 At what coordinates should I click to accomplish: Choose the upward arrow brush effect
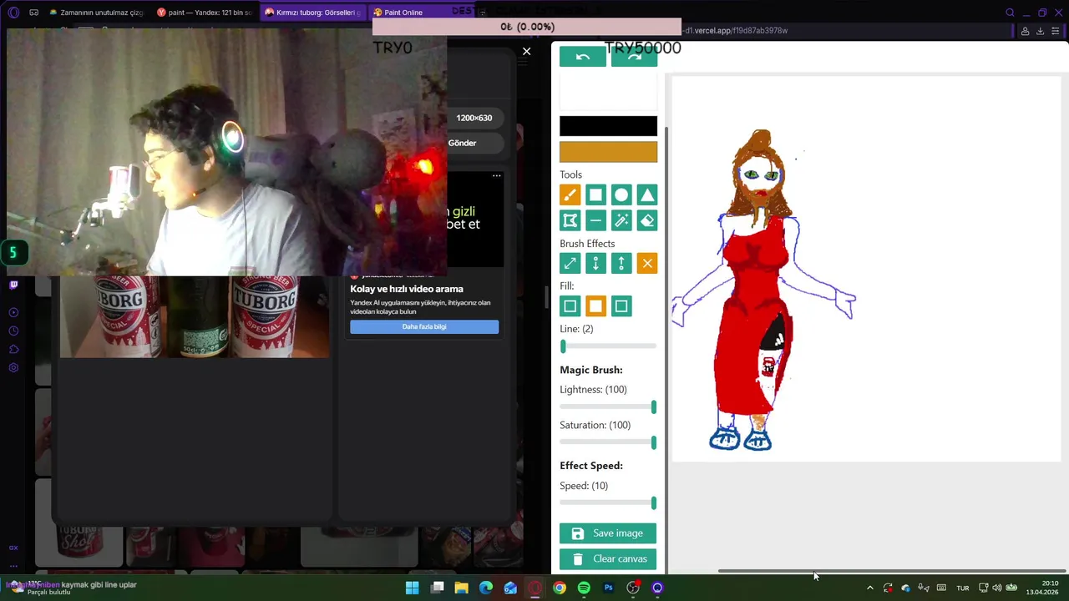click(621, 264)
